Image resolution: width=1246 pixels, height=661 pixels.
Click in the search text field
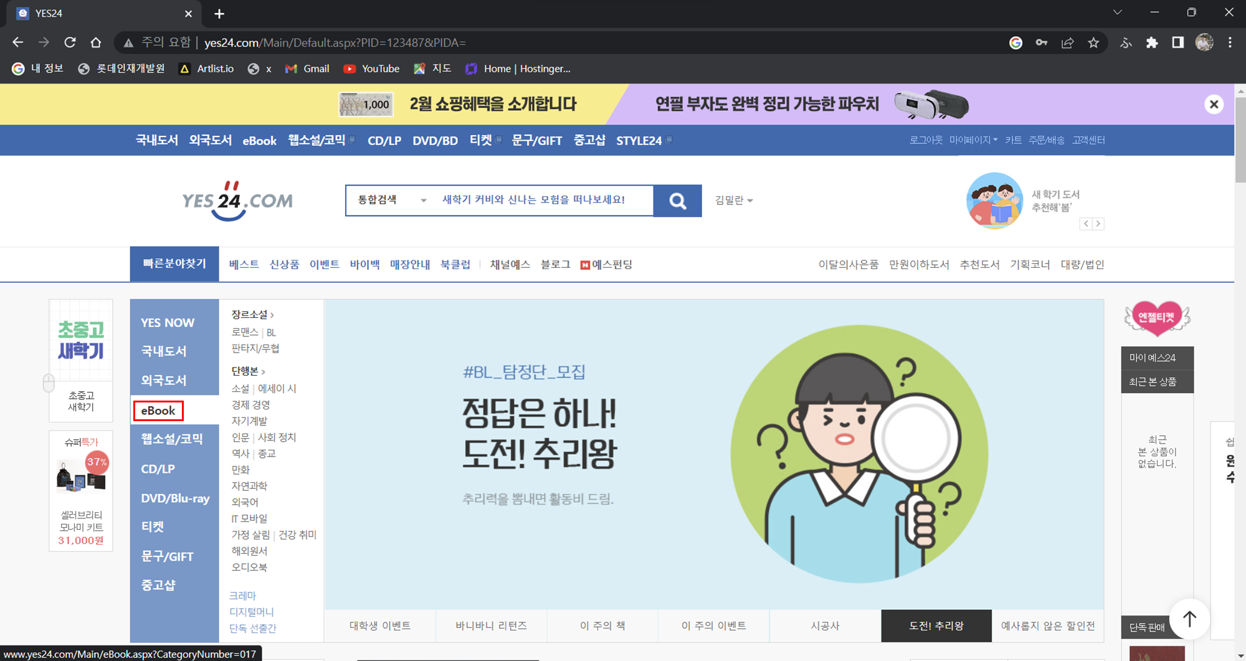coord(545,200)
